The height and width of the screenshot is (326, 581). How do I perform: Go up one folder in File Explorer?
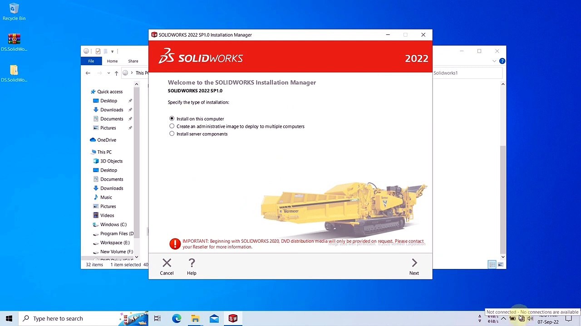point(116,73)
